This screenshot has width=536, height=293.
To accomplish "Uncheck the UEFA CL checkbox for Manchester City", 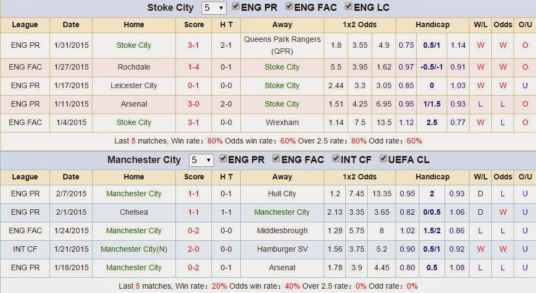I will (383, 158).
